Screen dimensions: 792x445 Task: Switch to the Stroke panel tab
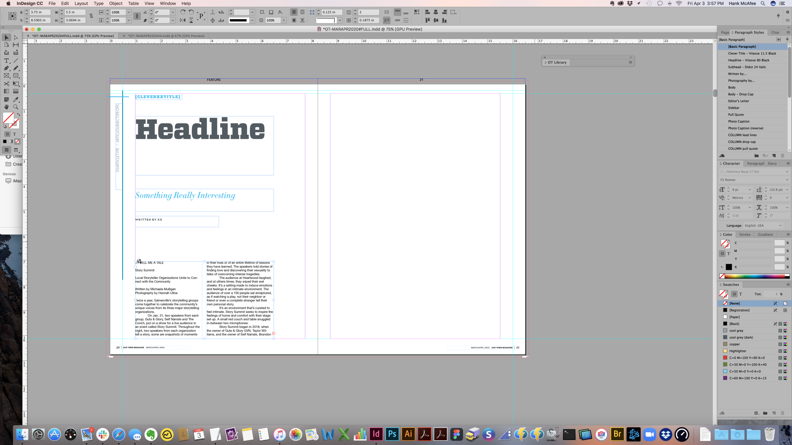(744, 235)
